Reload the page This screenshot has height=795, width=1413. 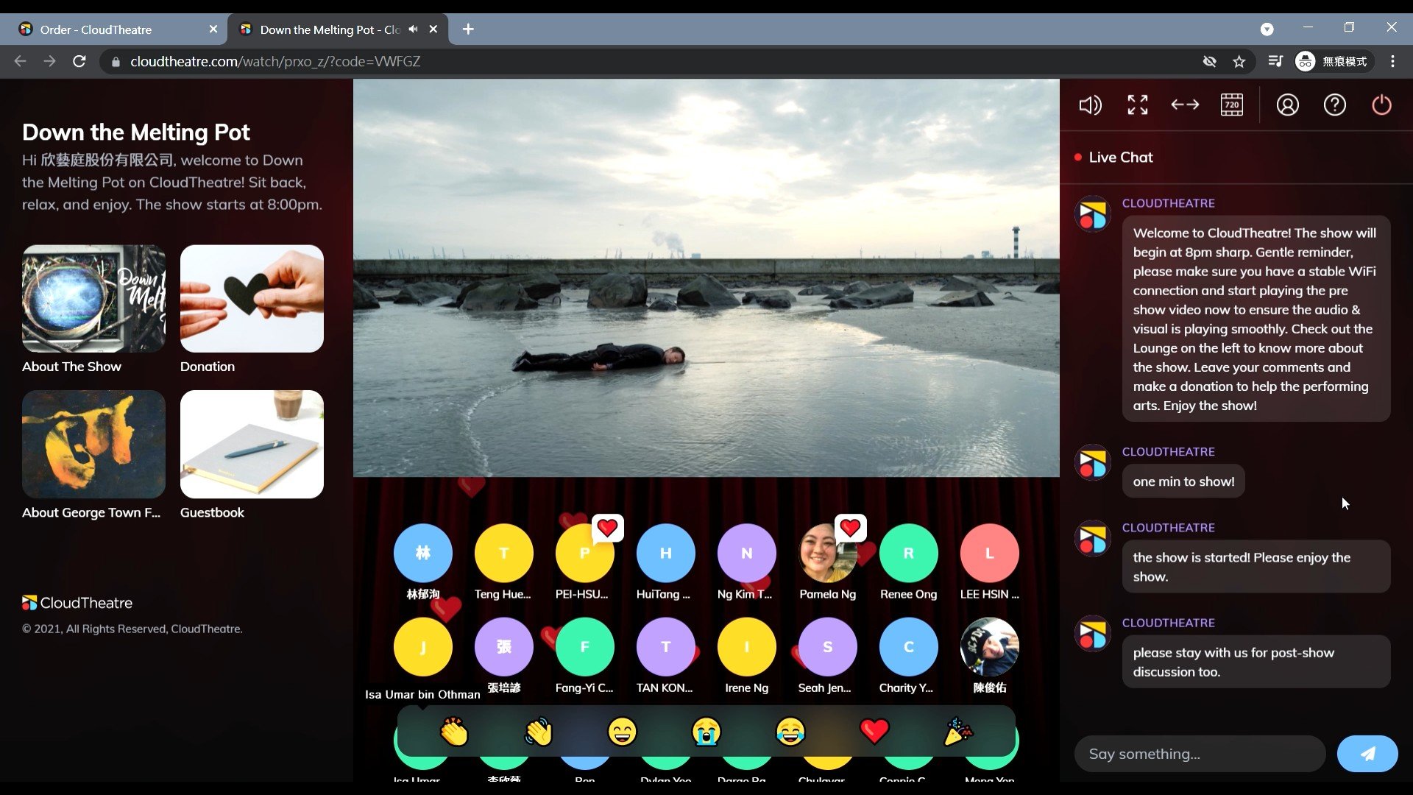(79, 62)
